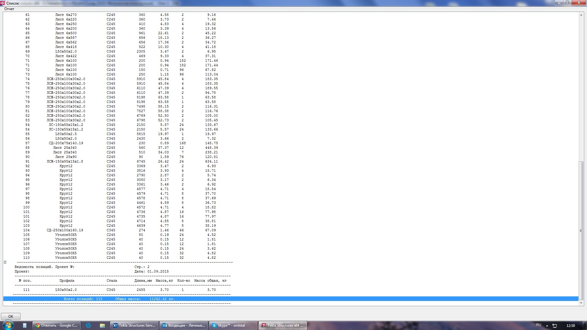Open the Windows Start menu
This screenshot has width=587, height=330.
tap(8, 325)
